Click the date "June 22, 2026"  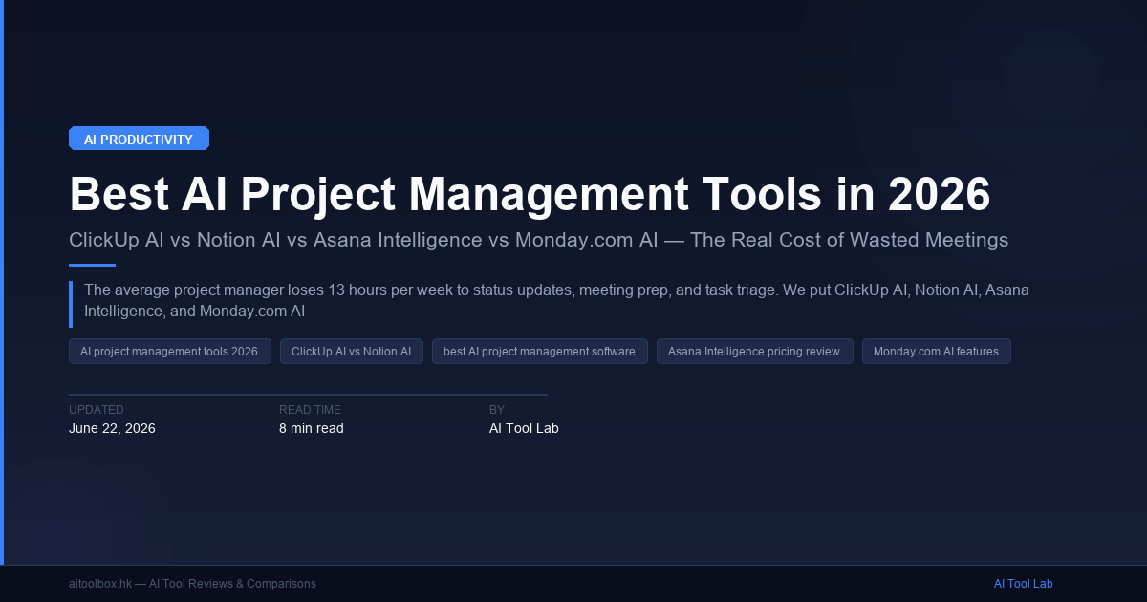coord(112,428)
